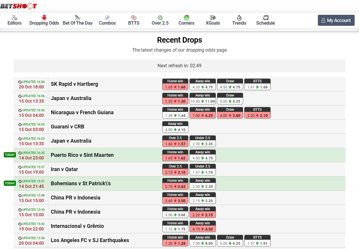Click Draw odds for Nicaragua v French Guiana
Screen dimensions: 359x249
(230, 113)
